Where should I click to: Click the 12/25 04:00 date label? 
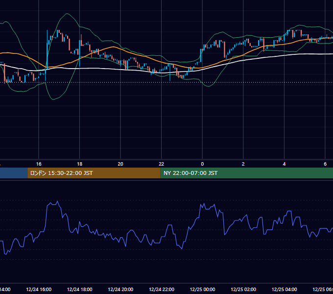click(285, 289)
